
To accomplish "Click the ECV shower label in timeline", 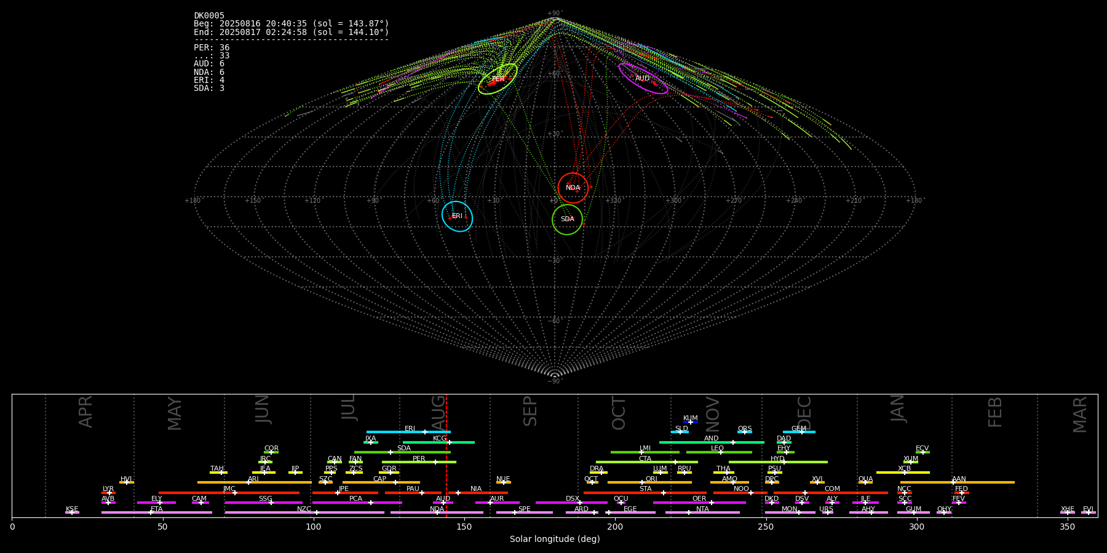I will [x=922, y=449].
